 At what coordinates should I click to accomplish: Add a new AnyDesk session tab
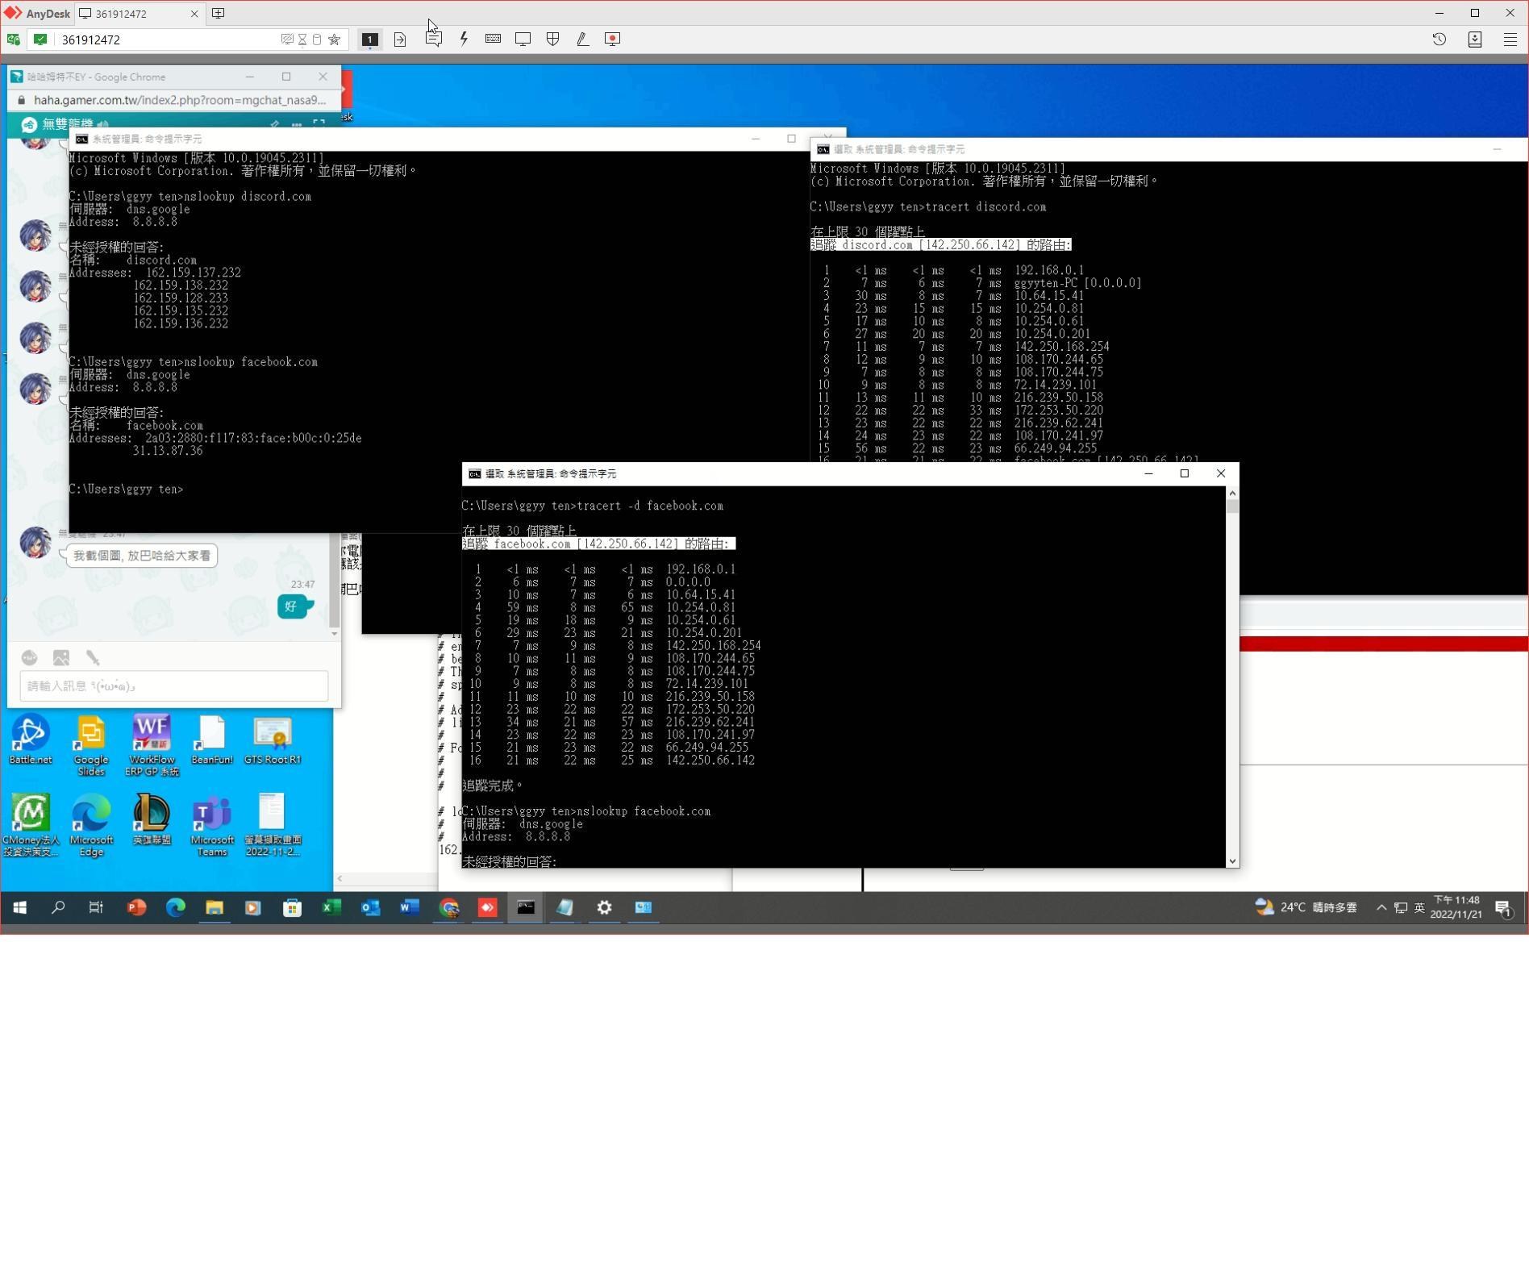pos(218,13)
